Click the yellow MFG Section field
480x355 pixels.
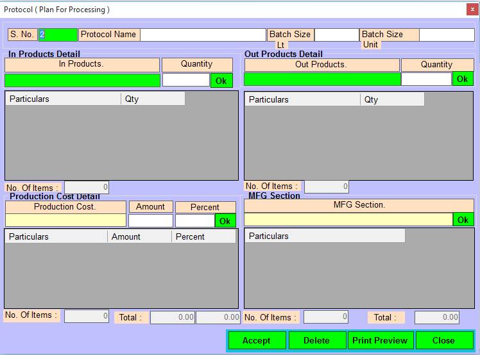tap(348, 220)
